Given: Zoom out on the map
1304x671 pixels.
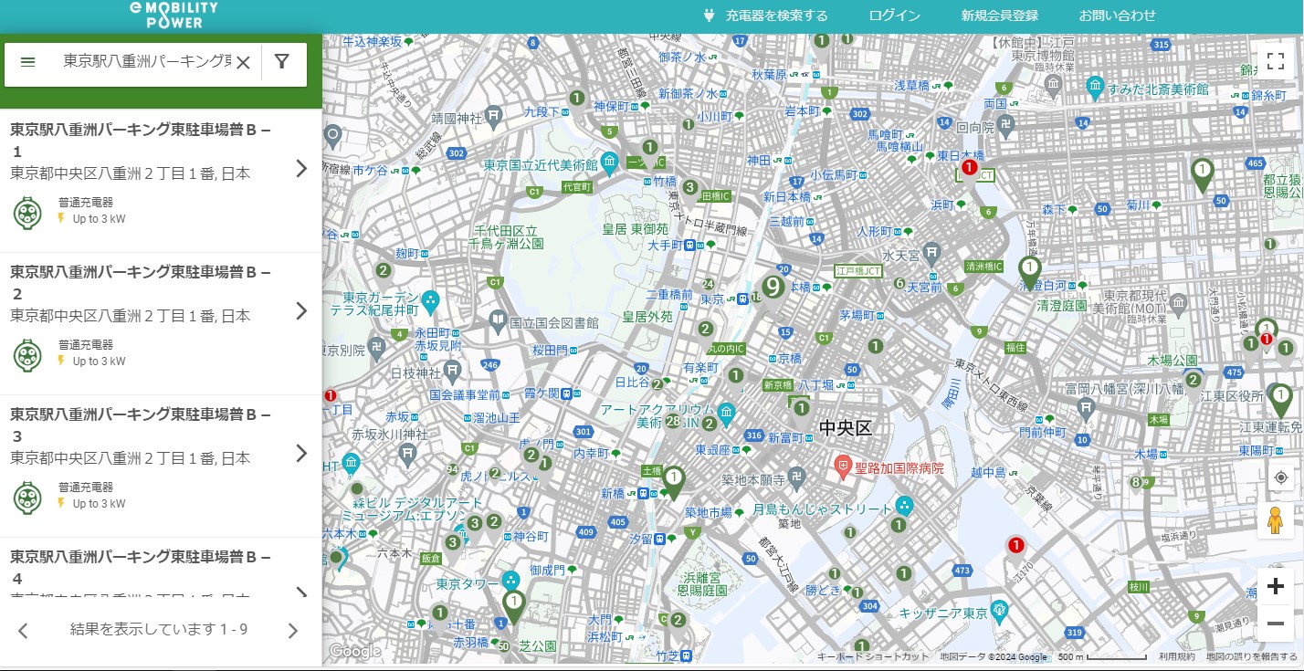Looking at the screenshot, I should click(1276, 623).
